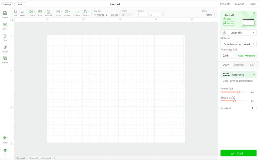The image size is (259, 160).
Task: Click the Smart fill icon
Action: tap(48, 12)
